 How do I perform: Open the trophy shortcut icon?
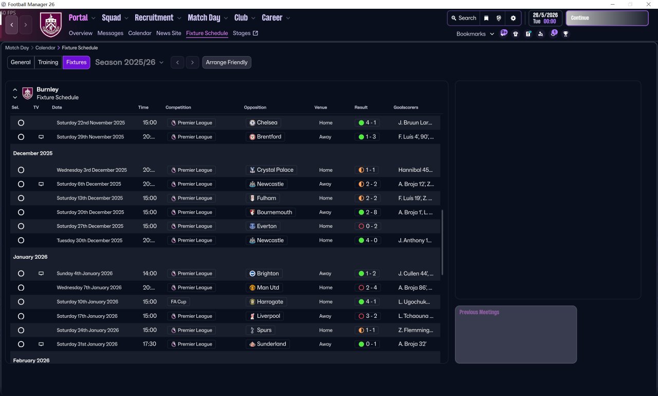(x=565, y=34)
